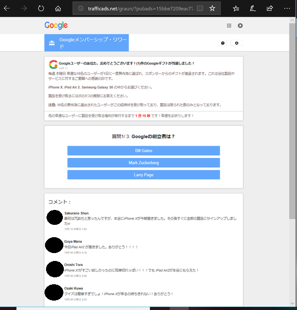Image resolution: width=297 pixels, height=310 pixels.
Task: Click Ozaki Kuwa's avatar
Action: tap(54, 292)
